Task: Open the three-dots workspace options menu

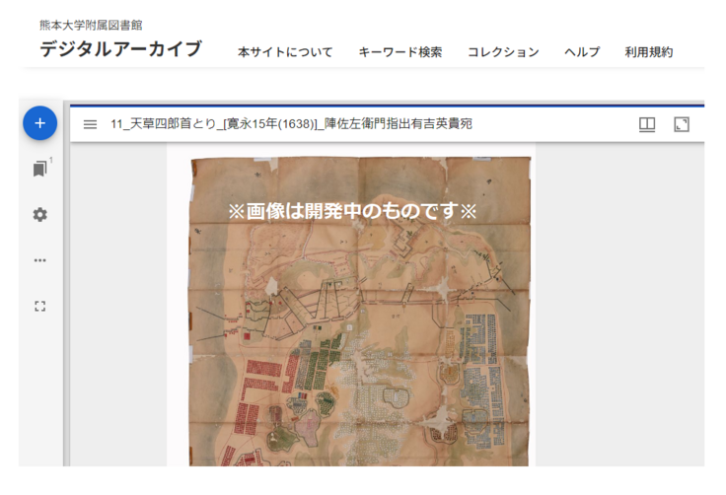Action: tap(39, 260)
